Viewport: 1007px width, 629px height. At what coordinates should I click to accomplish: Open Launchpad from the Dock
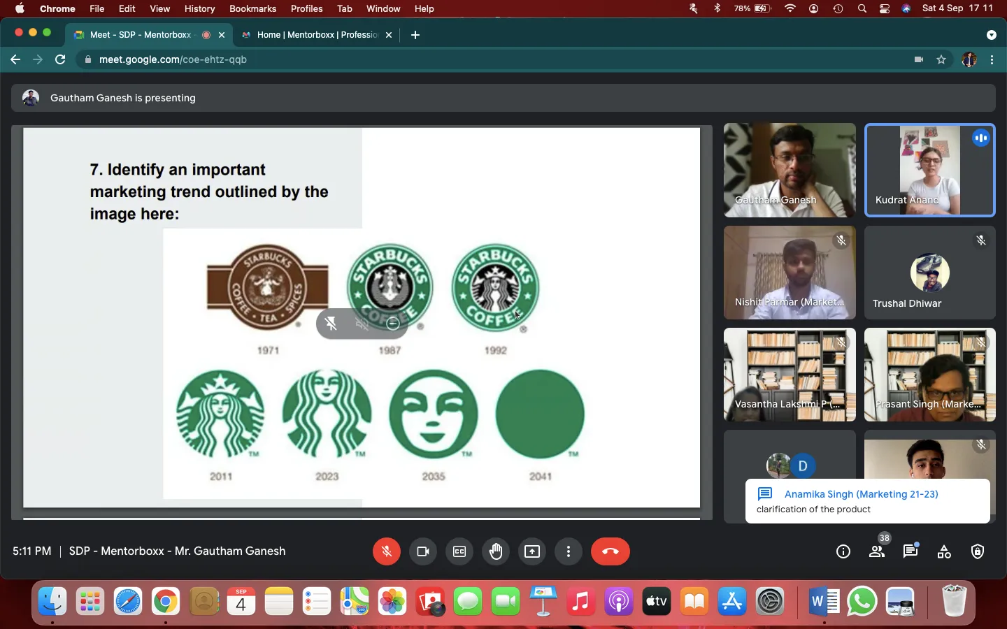click(x=90, y=601)
